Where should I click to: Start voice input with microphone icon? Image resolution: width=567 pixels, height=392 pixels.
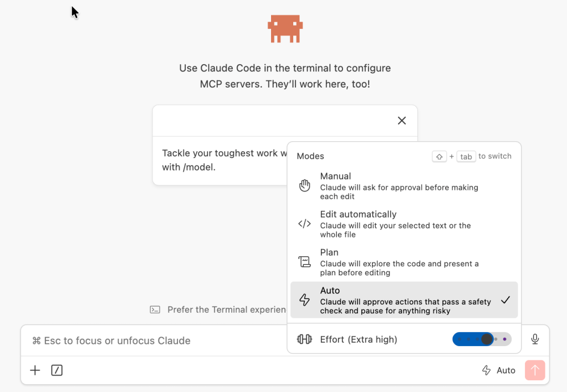pos(535,339)
